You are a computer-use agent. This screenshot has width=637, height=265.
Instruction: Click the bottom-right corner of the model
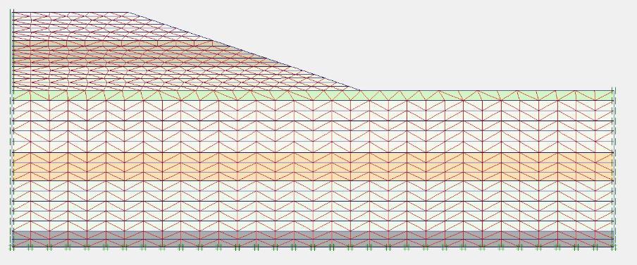pyautogui.click(x=614, y=247)
